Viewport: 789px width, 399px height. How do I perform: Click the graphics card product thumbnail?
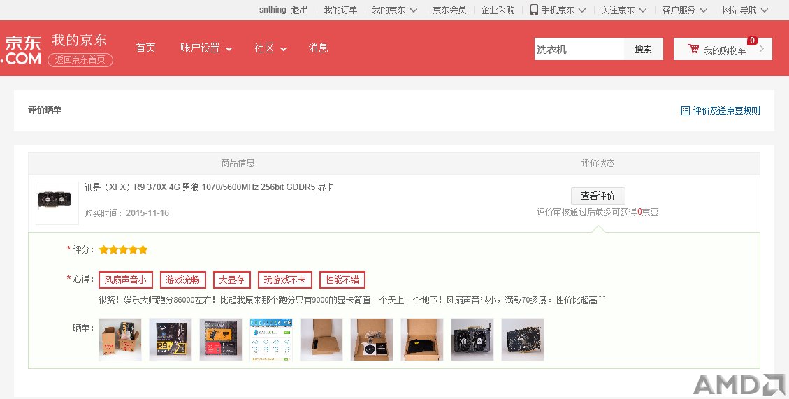pos(57,203)
